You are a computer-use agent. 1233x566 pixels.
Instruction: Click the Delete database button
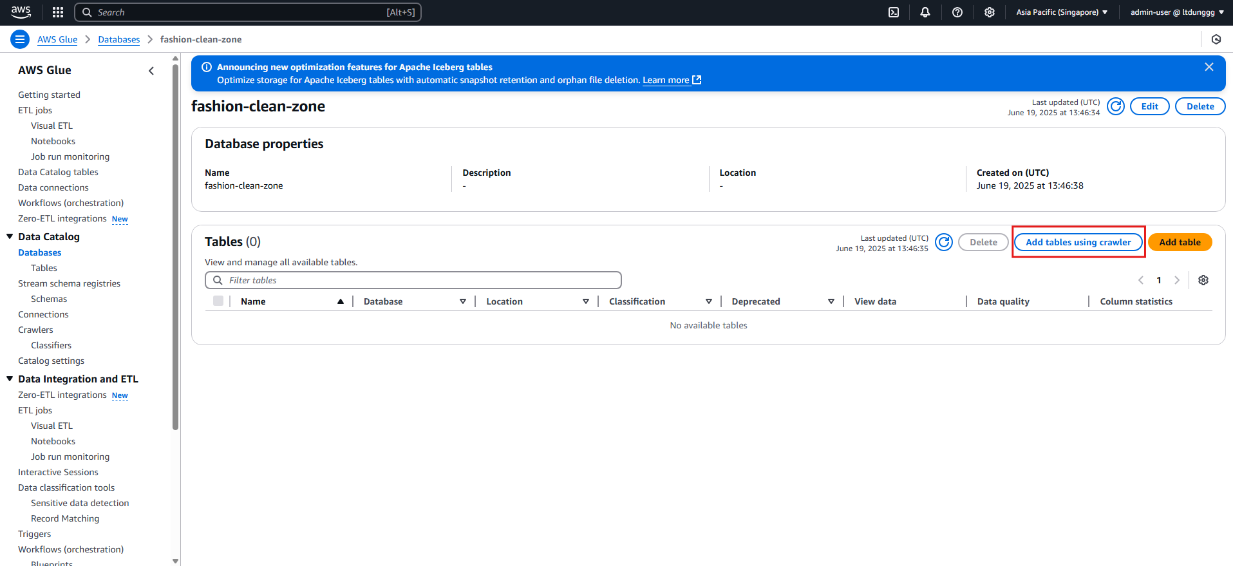pyautogui.click(x=1200, y=106)
